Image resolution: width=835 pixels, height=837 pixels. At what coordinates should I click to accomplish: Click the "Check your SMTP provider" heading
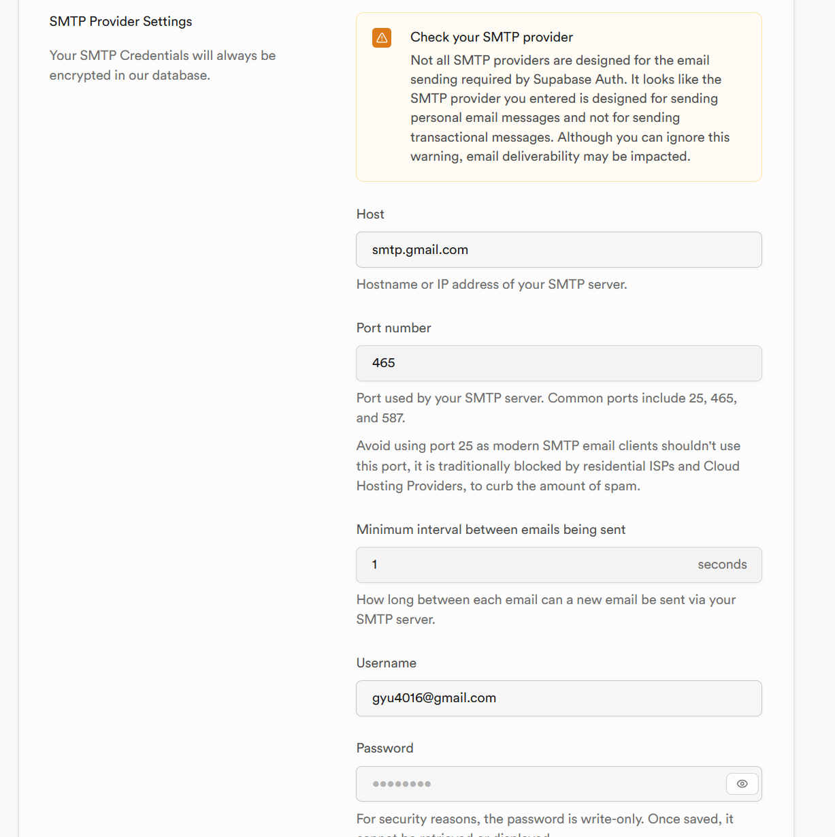[491, 37]
